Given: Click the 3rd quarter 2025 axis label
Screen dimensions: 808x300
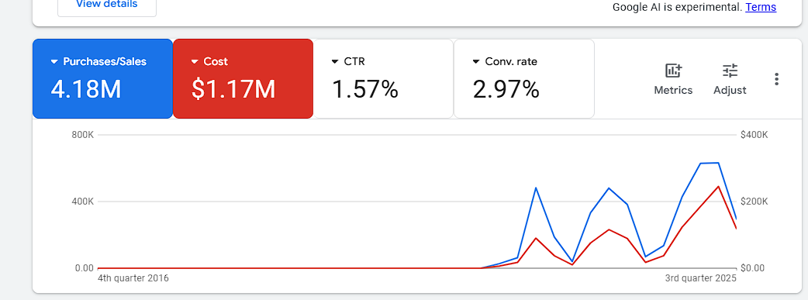Looking at the screenshot, I should pos(701,278).
